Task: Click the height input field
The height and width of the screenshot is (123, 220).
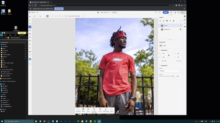Action: coord(164,57)
